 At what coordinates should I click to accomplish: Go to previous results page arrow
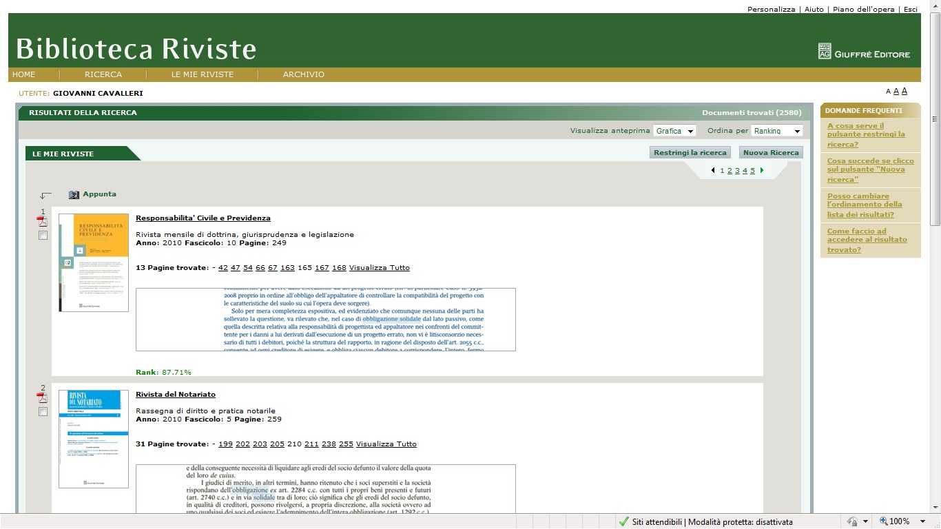point(713,170)
